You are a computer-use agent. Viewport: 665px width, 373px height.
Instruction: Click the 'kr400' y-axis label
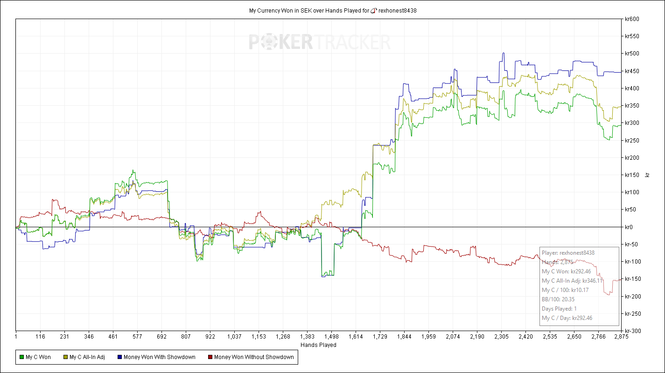point(631,88)
